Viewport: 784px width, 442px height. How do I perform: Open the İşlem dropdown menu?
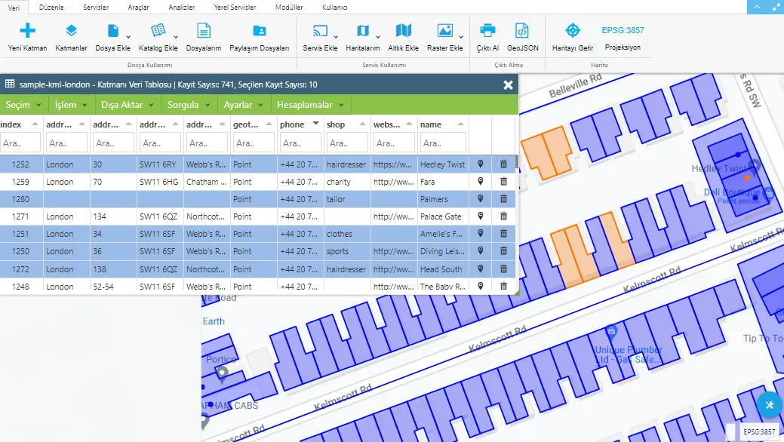point(71,105)
